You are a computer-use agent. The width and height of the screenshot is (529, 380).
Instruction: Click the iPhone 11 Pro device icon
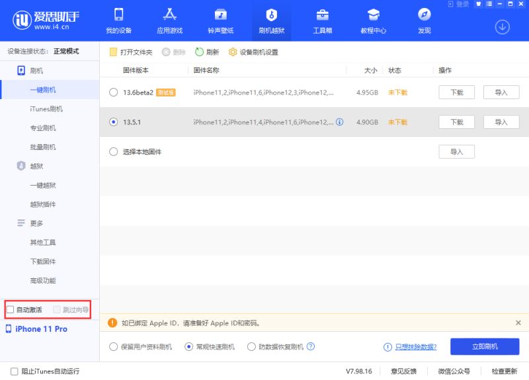pyautogui.click(x=9, y=329)
